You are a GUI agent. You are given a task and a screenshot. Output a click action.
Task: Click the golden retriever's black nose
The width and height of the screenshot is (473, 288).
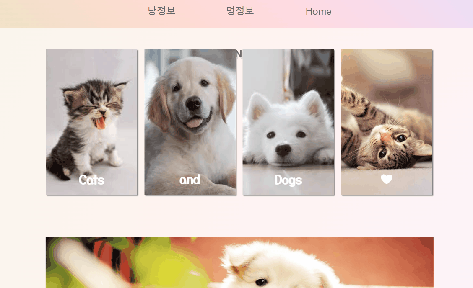193,103
